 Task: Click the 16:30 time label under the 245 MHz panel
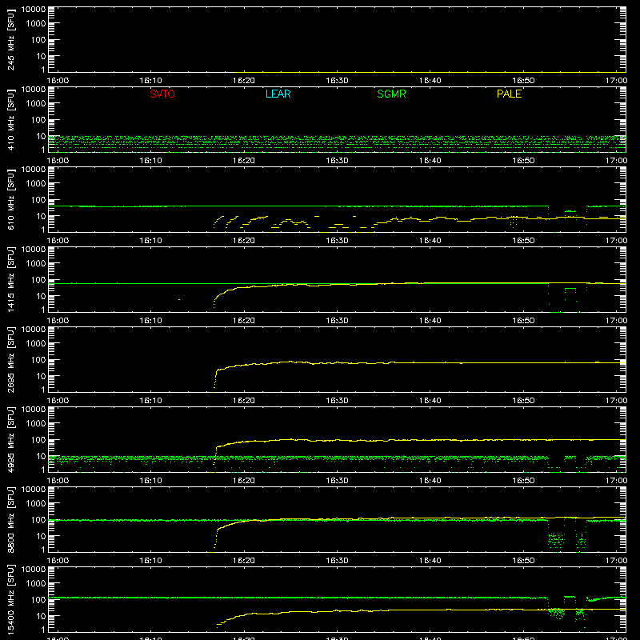(x=337, y=81)
